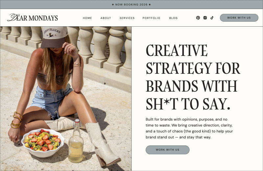
Task: Click Work With Us below the paragraph
Action: 167,150
